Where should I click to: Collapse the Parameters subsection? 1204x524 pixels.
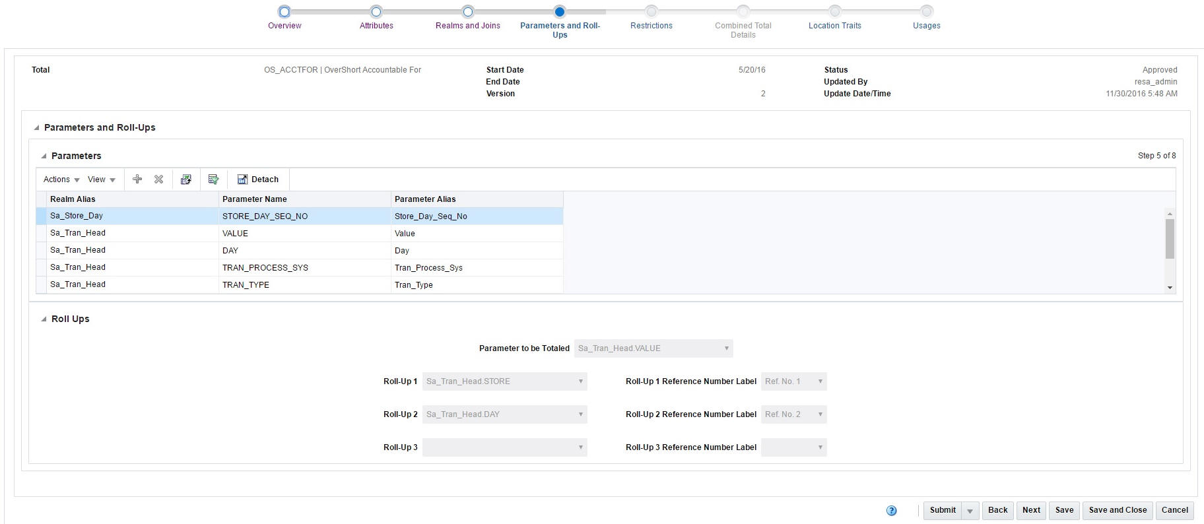coord(44,156)
